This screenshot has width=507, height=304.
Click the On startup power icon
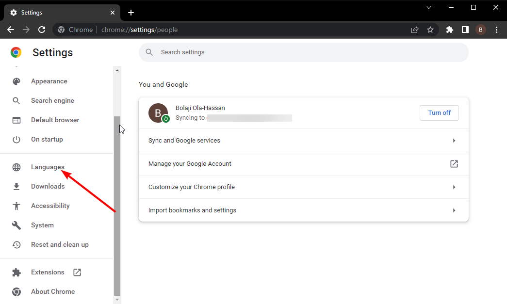click(x=16, y=140)
